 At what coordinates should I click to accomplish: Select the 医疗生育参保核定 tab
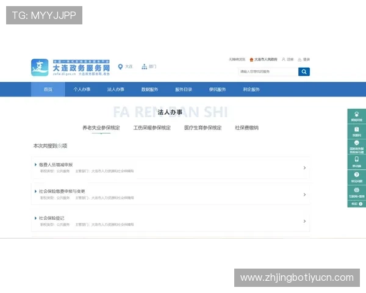[x=203, y=128]
